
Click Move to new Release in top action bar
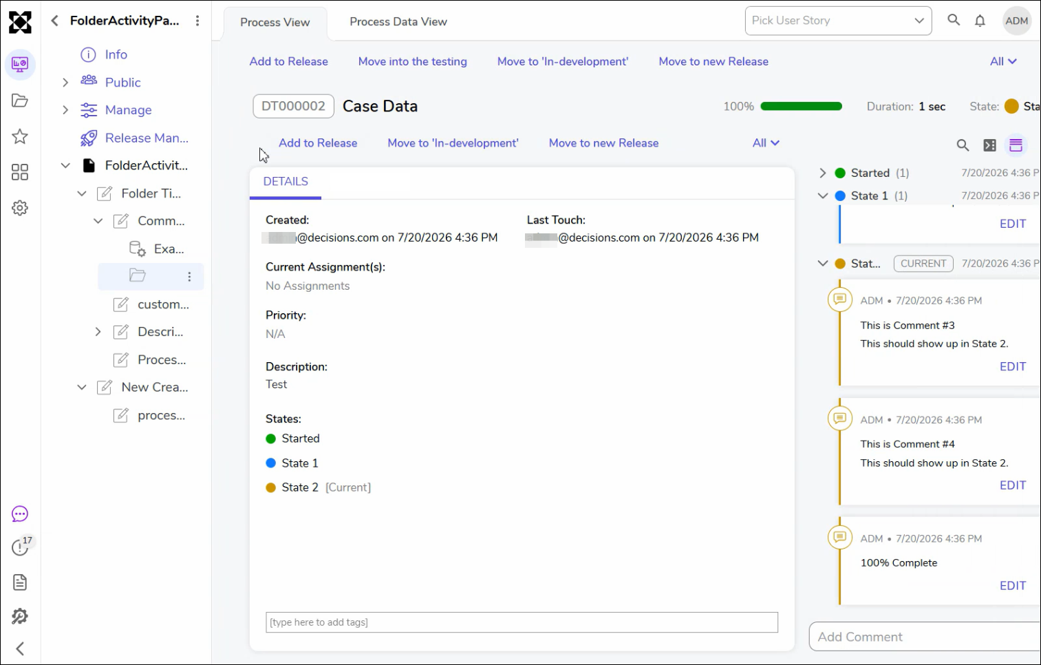point(713,61)
